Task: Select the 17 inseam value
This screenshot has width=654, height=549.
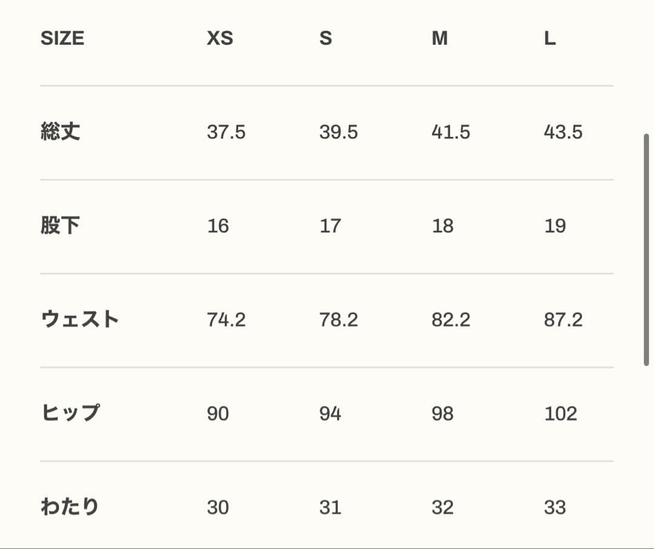Action: point(330,226)
